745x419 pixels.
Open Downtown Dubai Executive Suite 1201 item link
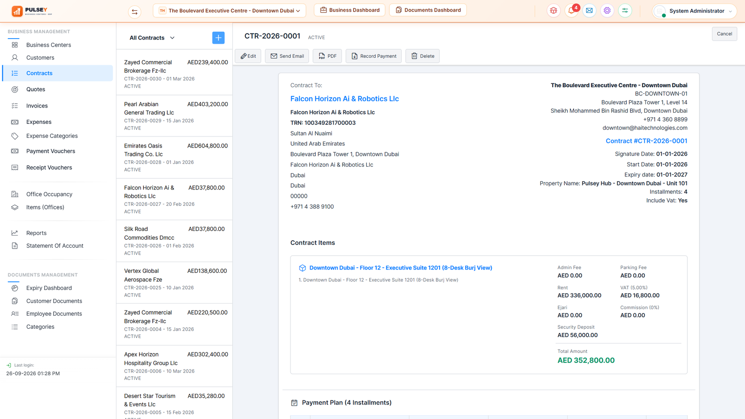coord(400,268)
